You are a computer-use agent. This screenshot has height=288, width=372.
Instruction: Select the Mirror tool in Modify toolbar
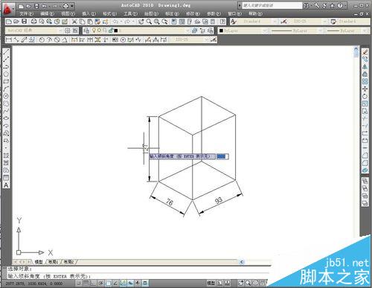[x=365, y=67]
